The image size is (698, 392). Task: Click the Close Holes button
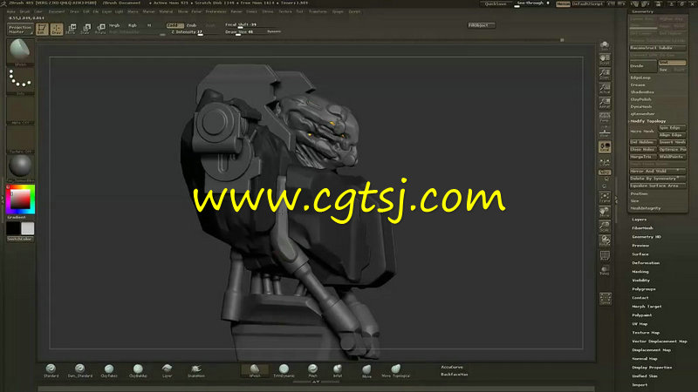[x=643, y=149]
